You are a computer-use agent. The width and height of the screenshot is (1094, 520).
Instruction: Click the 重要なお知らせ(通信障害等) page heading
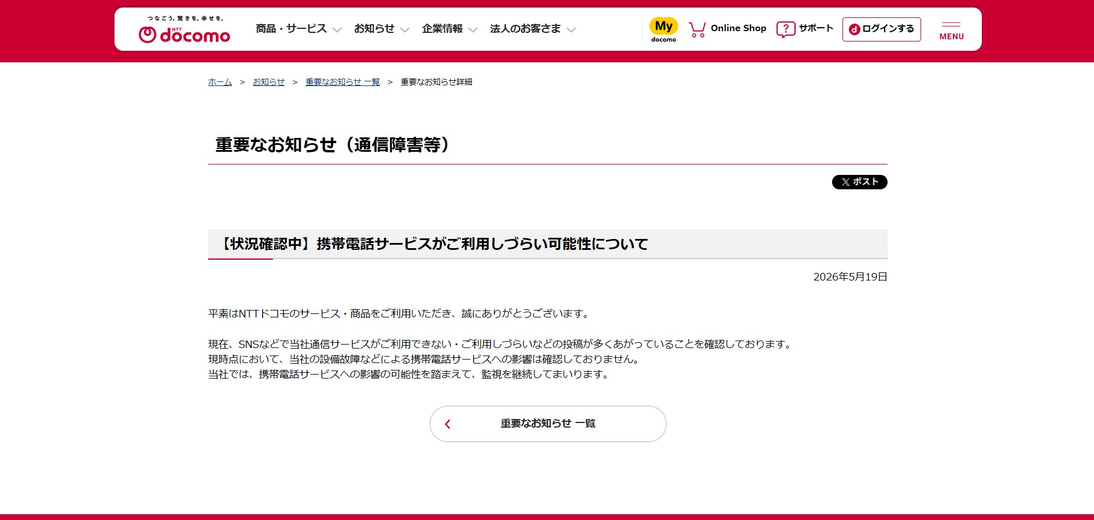[x=332, y=144]
